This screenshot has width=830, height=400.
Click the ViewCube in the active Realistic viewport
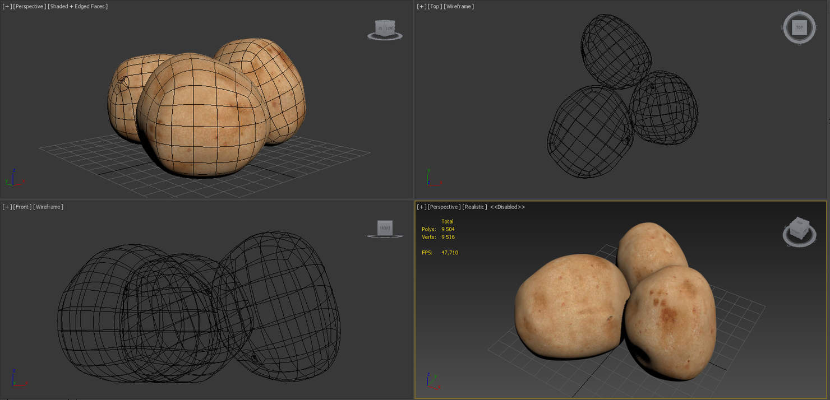(x=799, y=230)
